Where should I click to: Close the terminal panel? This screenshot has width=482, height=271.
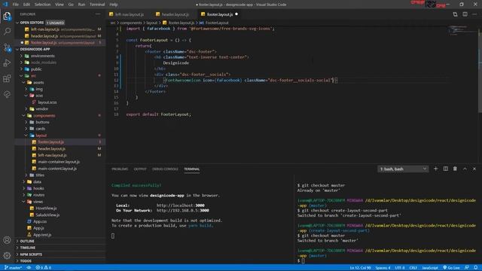point(474,169)
